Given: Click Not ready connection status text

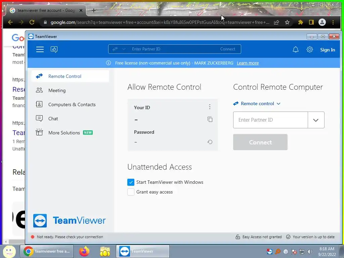Looking at the screenshot, I should coord(70,237).
